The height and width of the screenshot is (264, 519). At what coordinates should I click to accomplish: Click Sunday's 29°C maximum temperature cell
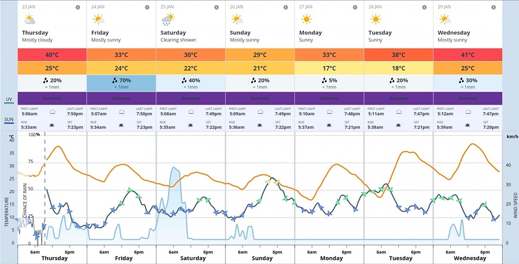pyautogui.click(x=260, y=55)
